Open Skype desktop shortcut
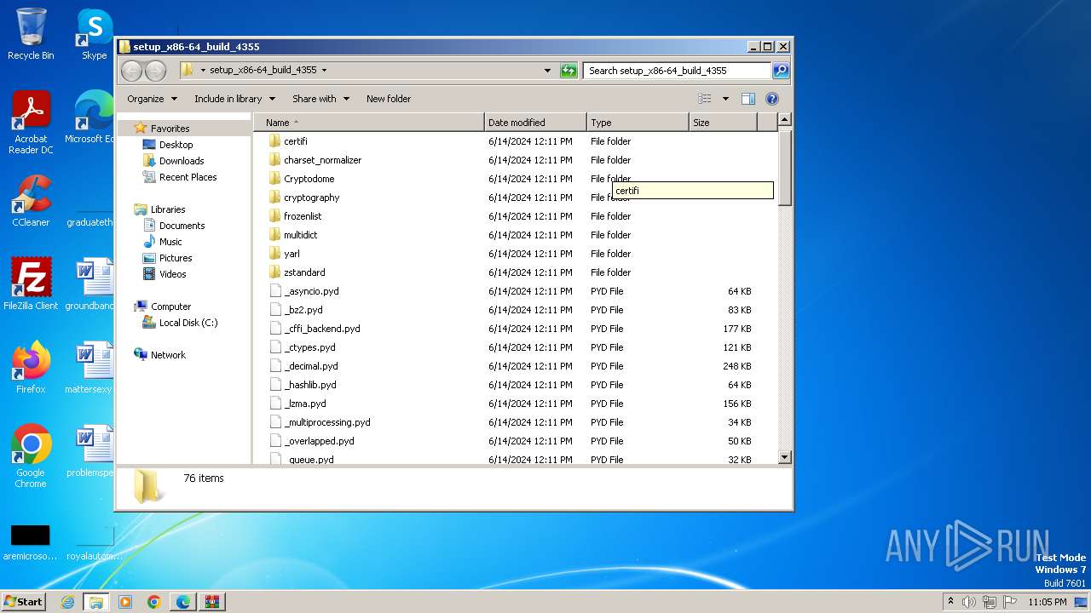The image size is (1091, 613). point(94,34)
